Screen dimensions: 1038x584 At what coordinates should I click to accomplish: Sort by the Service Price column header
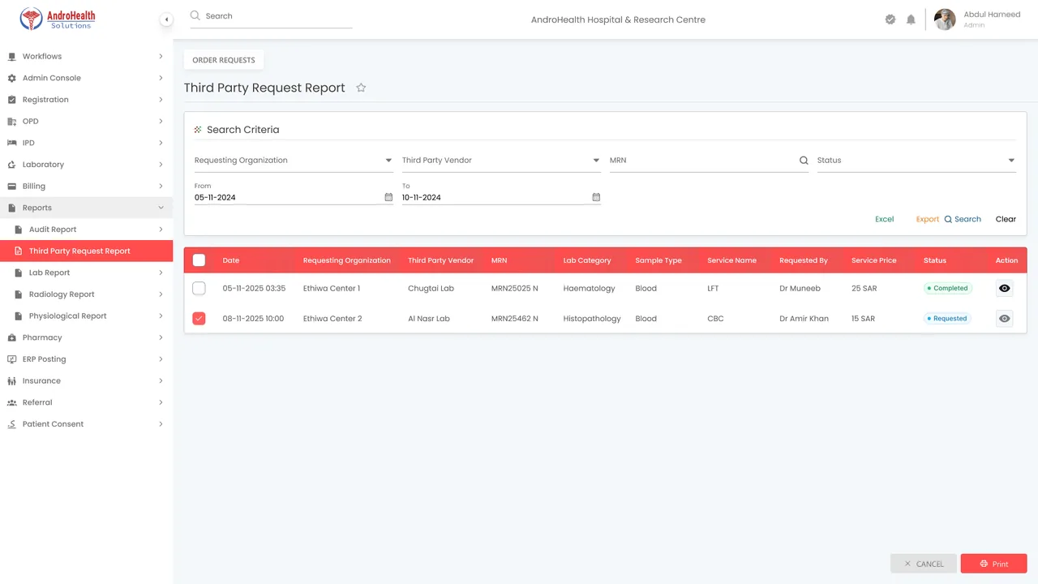coord(873,260)
